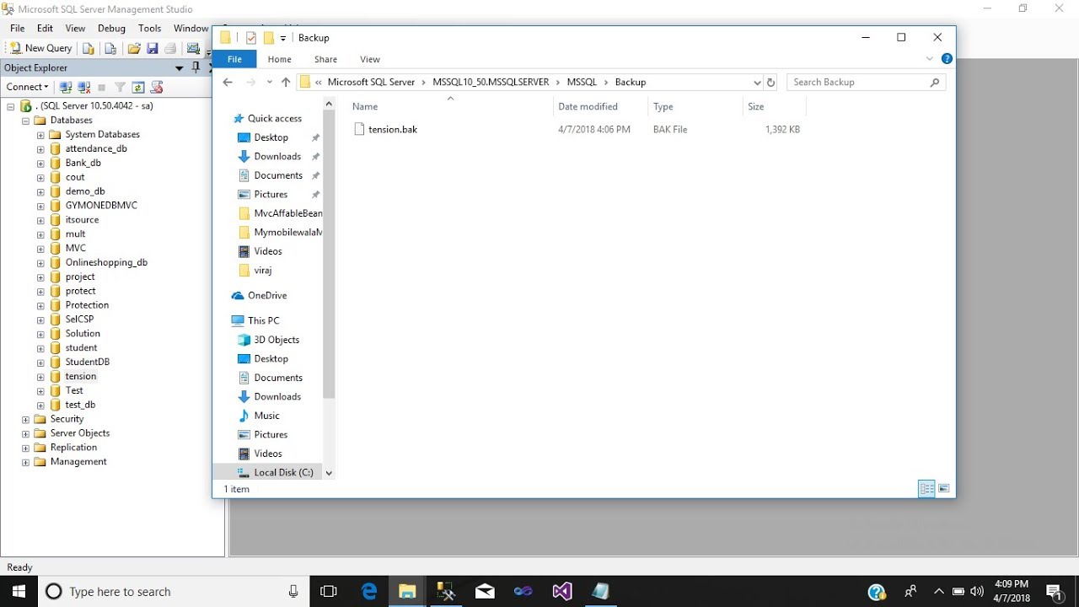Click the Microsoft SQL Server breadcrumb
This screenshot has width=1079, height=607.
pyautogui.click(x=371, y=82)
